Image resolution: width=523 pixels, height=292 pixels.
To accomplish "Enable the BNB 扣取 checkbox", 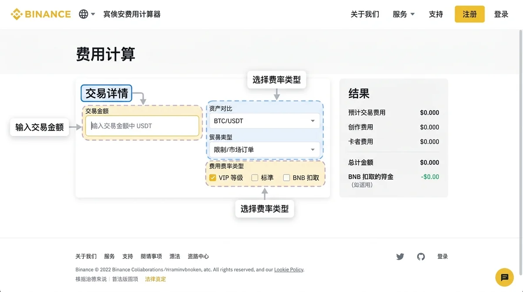I will [x=287, y=178].
